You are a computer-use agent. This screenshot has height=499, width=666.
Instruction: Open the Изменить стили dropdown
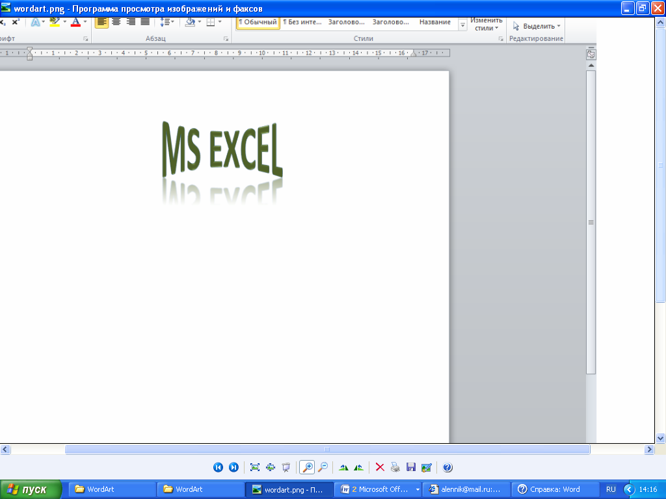(x=486, y=24)
